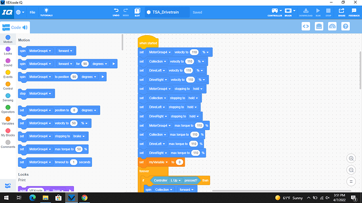Zoom out of the workspace
The height and width of the screenshot is (203, 362).
click(x=351, y=170)
